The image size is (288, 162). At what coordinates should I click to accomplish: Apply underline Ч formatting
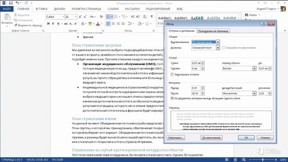(x=58, y=24)
